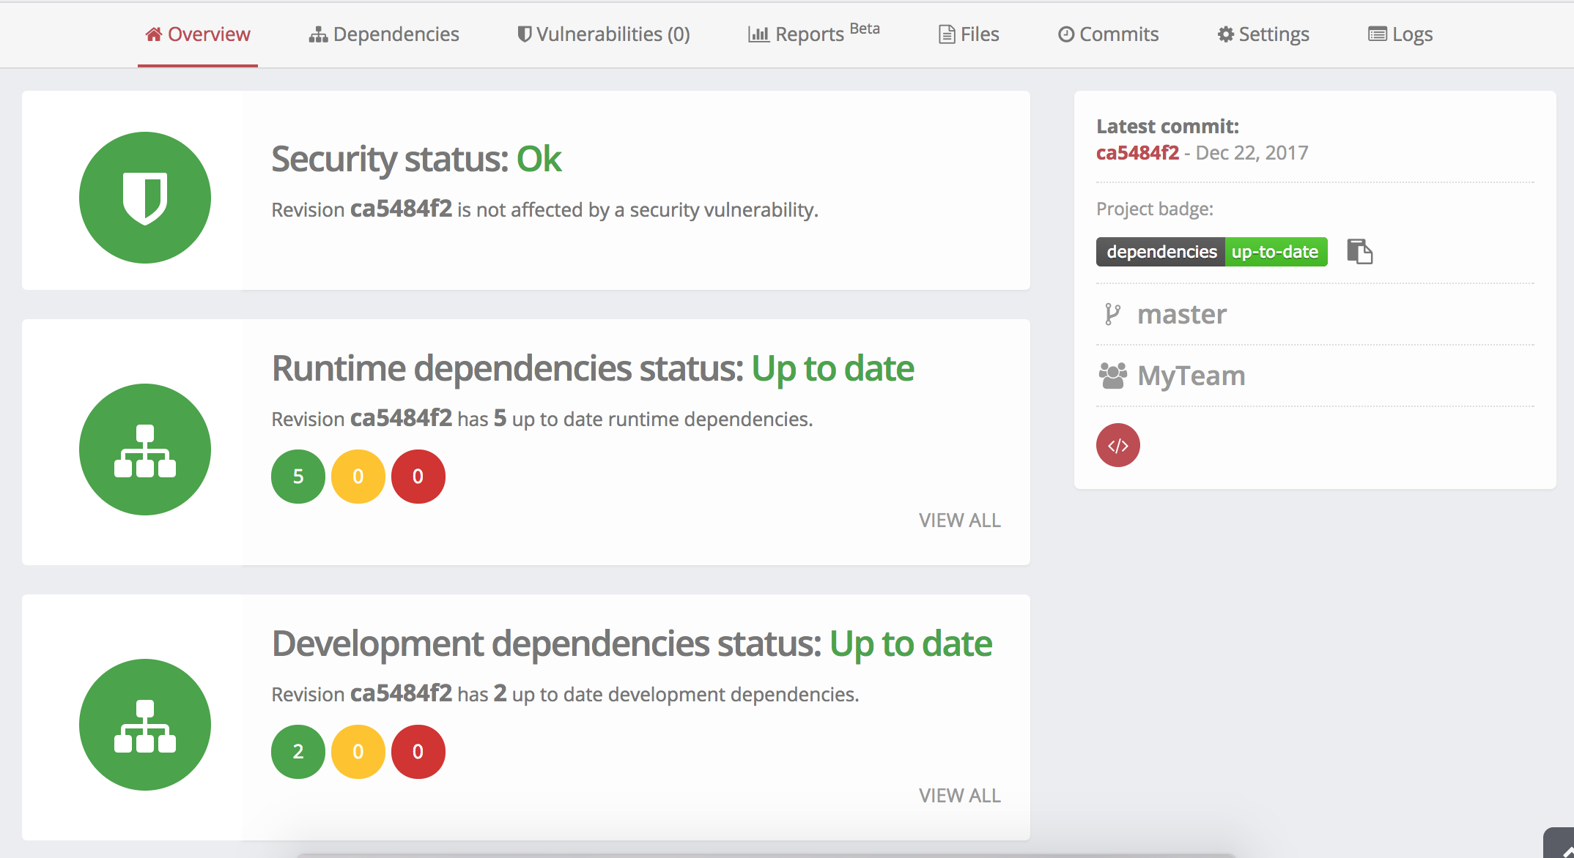Image resolution: width=1574 pixels, height=858 pixels.
Task: Click the green up-to-date badge indicator
Action: click(1274, 250)
